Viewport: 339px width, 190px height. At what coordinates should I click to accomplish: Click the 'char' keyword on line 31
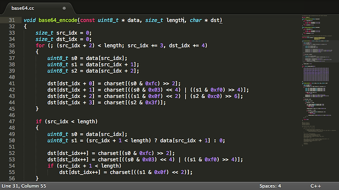(196, 20)
